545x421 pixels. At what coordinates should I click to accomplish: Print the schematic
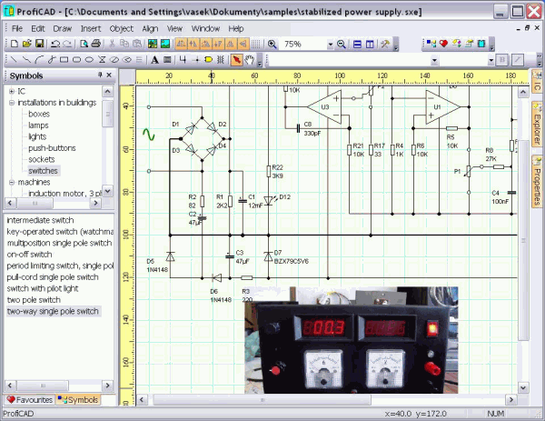pos(96,44)
